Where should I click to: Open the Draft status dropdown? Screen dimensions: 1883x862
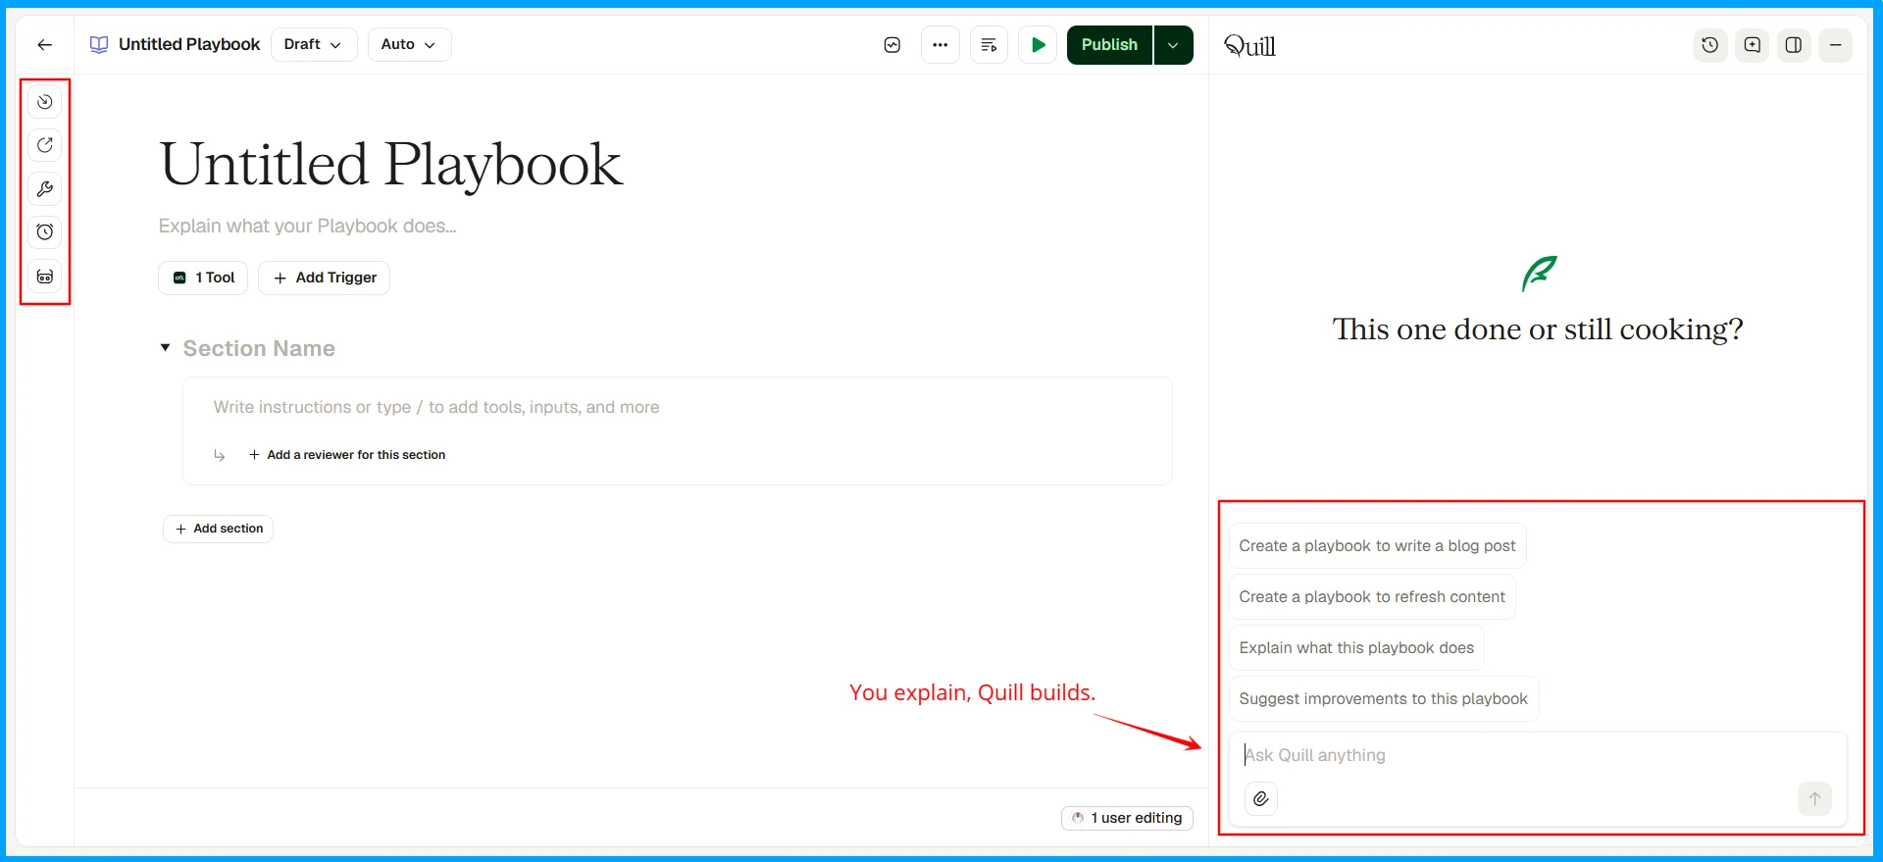[x=314, y=45]
